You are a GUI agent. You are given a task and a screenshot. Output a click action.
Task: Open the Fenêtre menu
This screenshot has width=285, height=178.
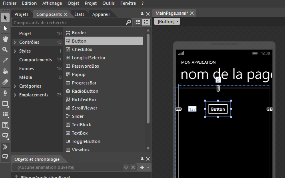pos(128,3)
